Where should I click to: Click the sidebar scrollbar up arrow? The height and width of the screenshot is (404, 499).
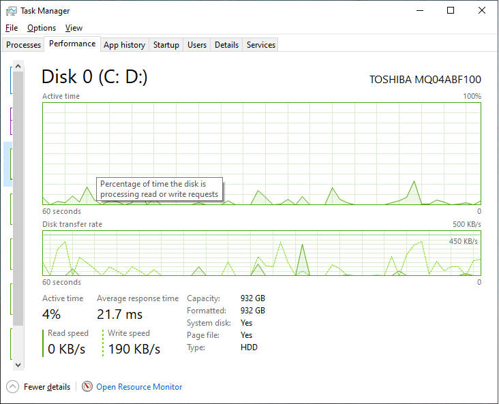coord(18,66)
